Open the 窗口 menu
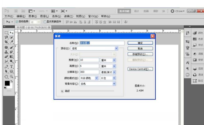 93,16
